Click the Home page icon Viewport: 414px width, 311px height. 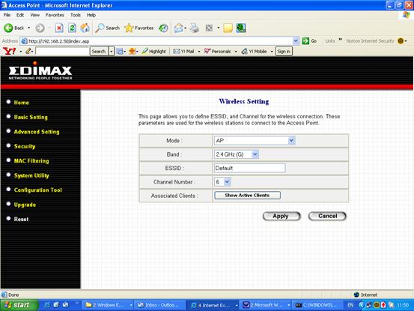(x=85, y=28)
